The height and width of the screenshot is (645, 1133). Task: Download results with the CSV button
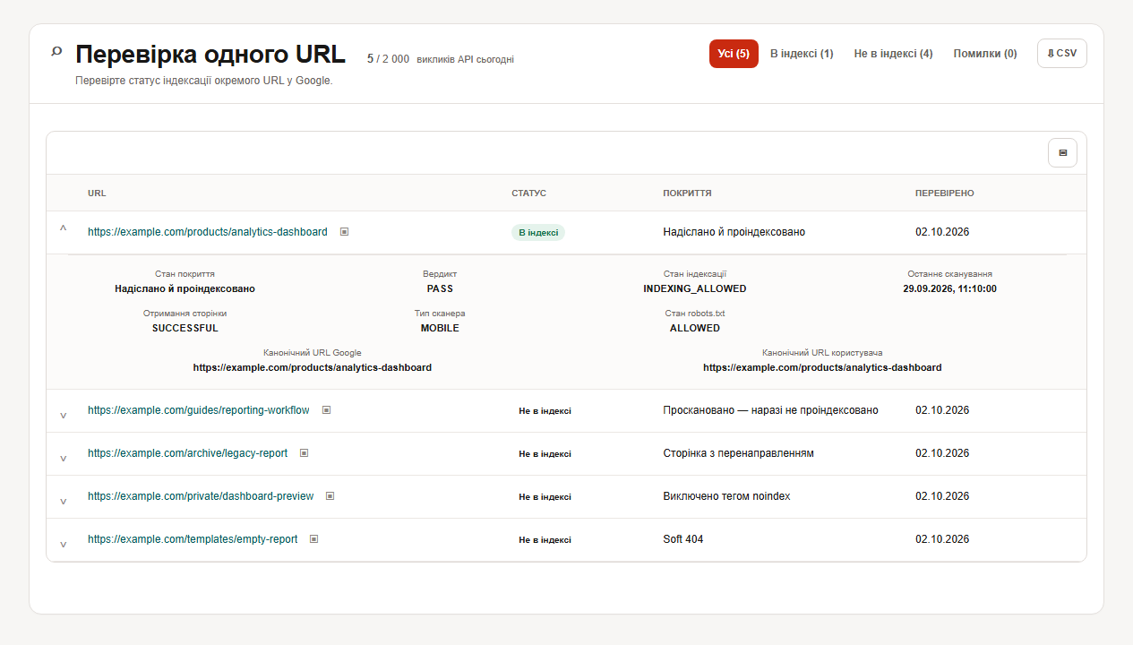click(x=1061, y=54)
